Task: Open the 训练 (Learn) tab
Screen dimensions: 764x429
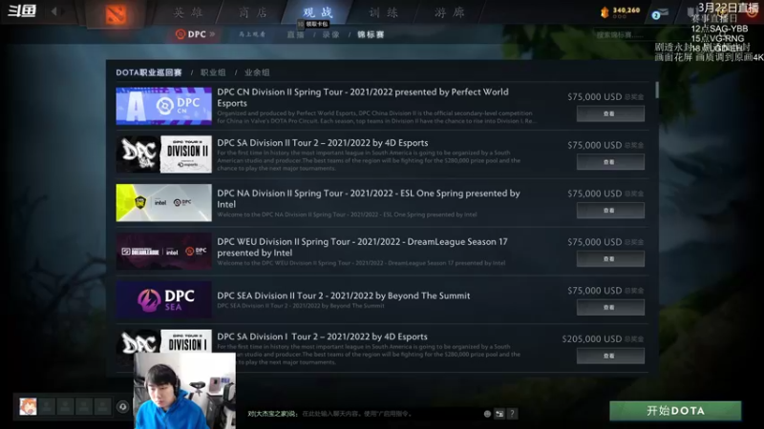Action: (x=384, y=12)
